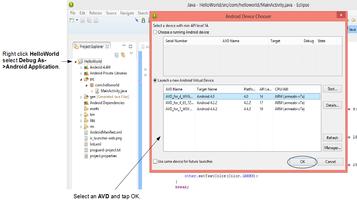The width and height of the screenshot is (357, 208).
Task: Close the Project Explorer tab
Action: tap(107, 47)
